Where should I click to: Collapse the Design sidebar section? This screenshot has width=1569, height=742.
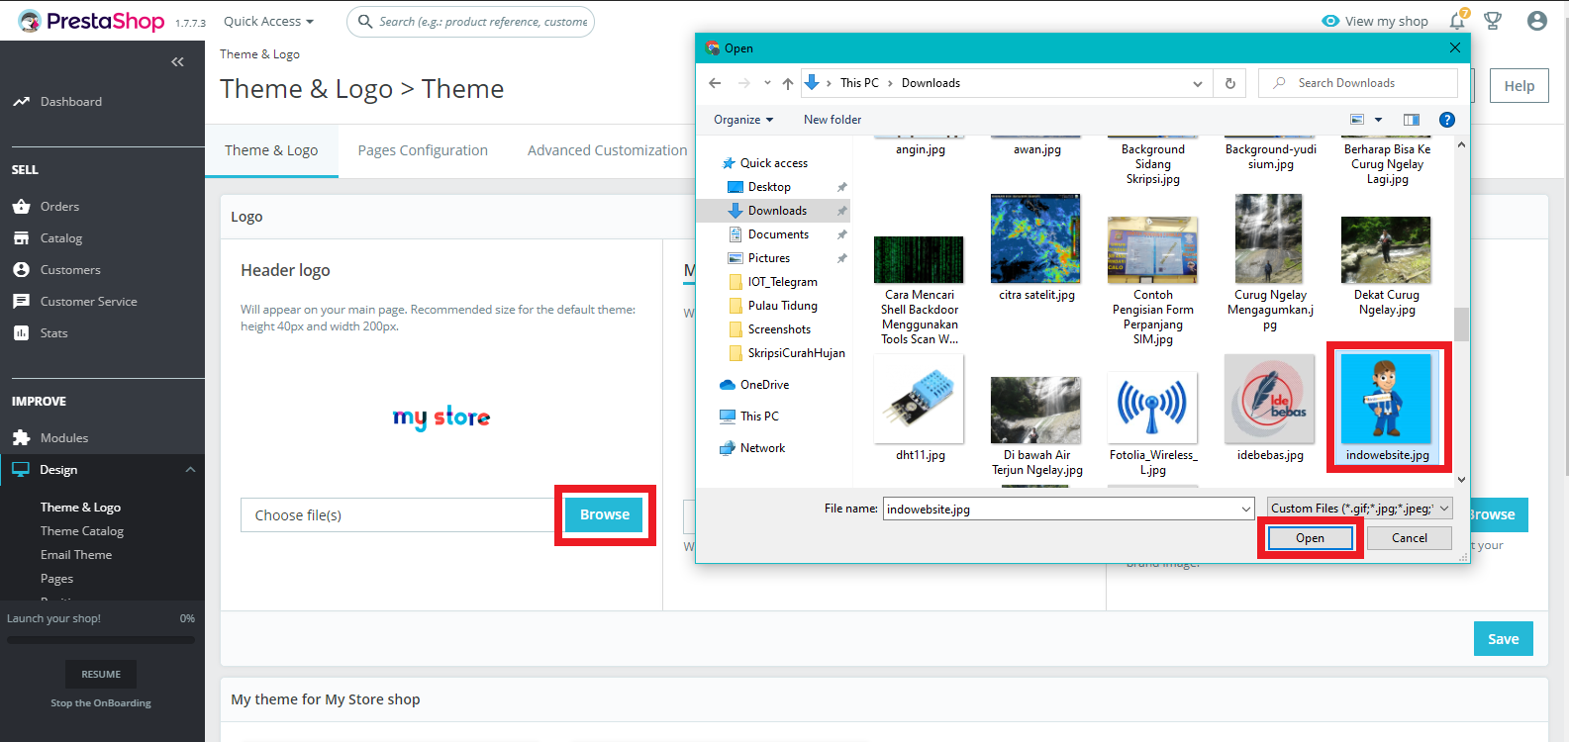pyautogui.click(x=190, y=470)
